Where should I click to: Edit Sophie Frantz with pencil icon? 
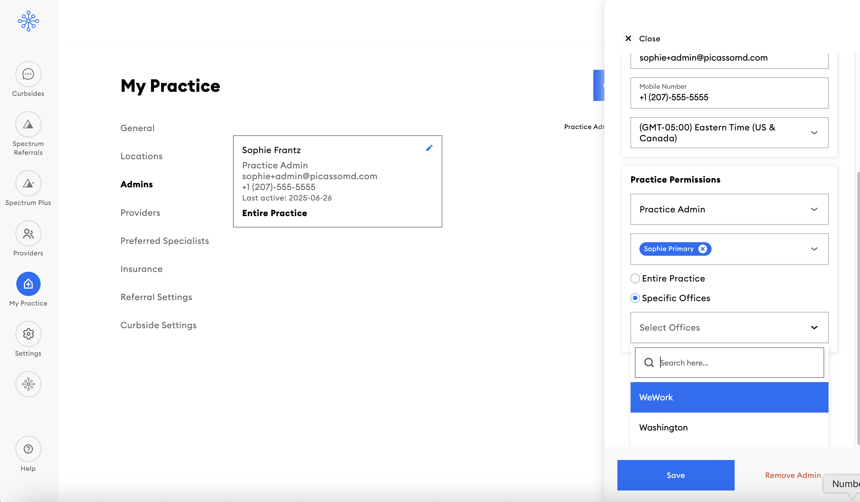tap(429, 148)
